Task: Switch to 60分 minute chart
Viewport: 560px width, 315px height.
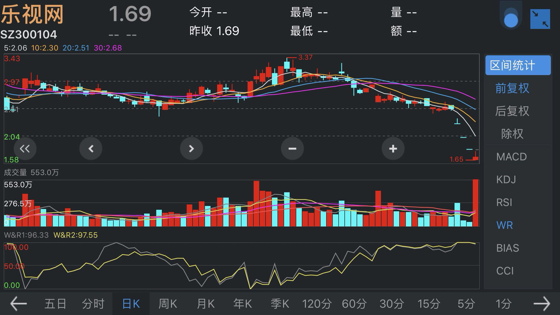Action: pos(354,304)
